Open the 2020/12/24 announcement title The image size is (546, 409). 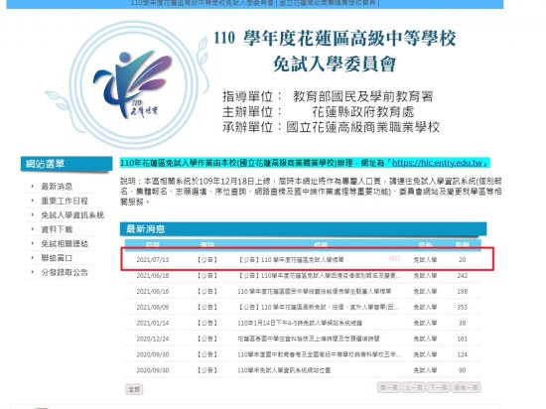click(x=308, y=339)
